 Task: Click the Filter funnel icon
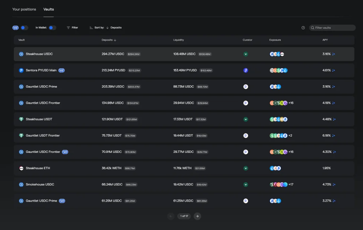[68, 28]
